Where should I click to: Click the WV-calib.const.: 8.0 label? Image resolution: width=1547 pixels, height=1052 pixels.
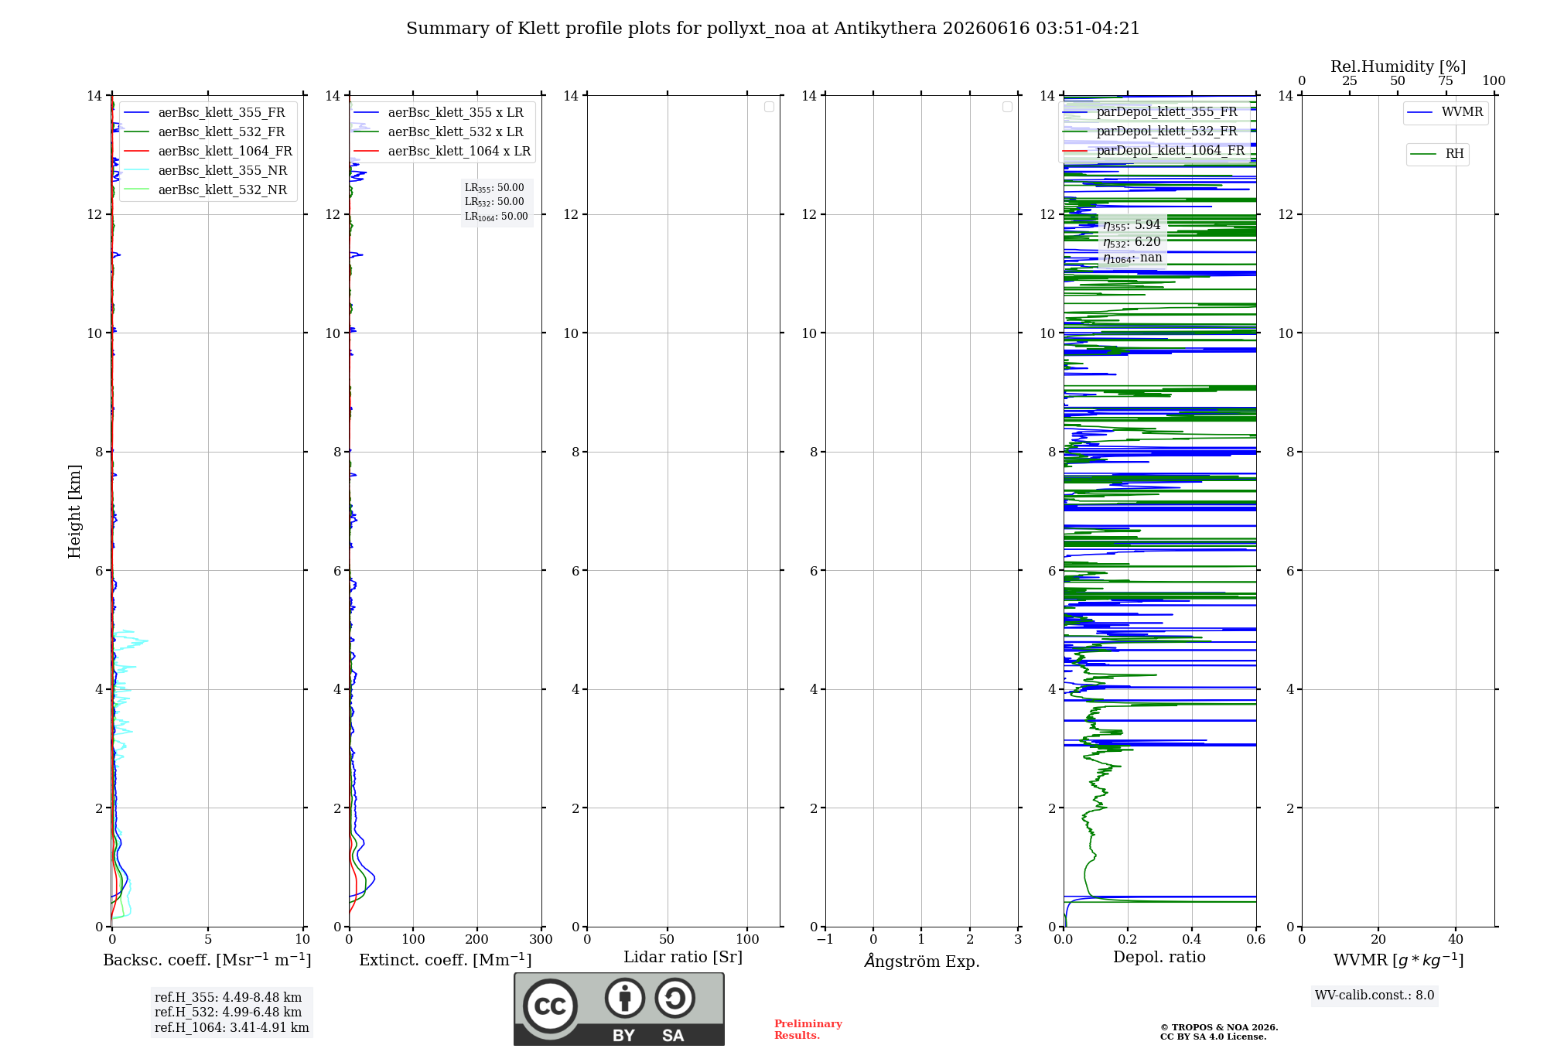pos(1375,996)
